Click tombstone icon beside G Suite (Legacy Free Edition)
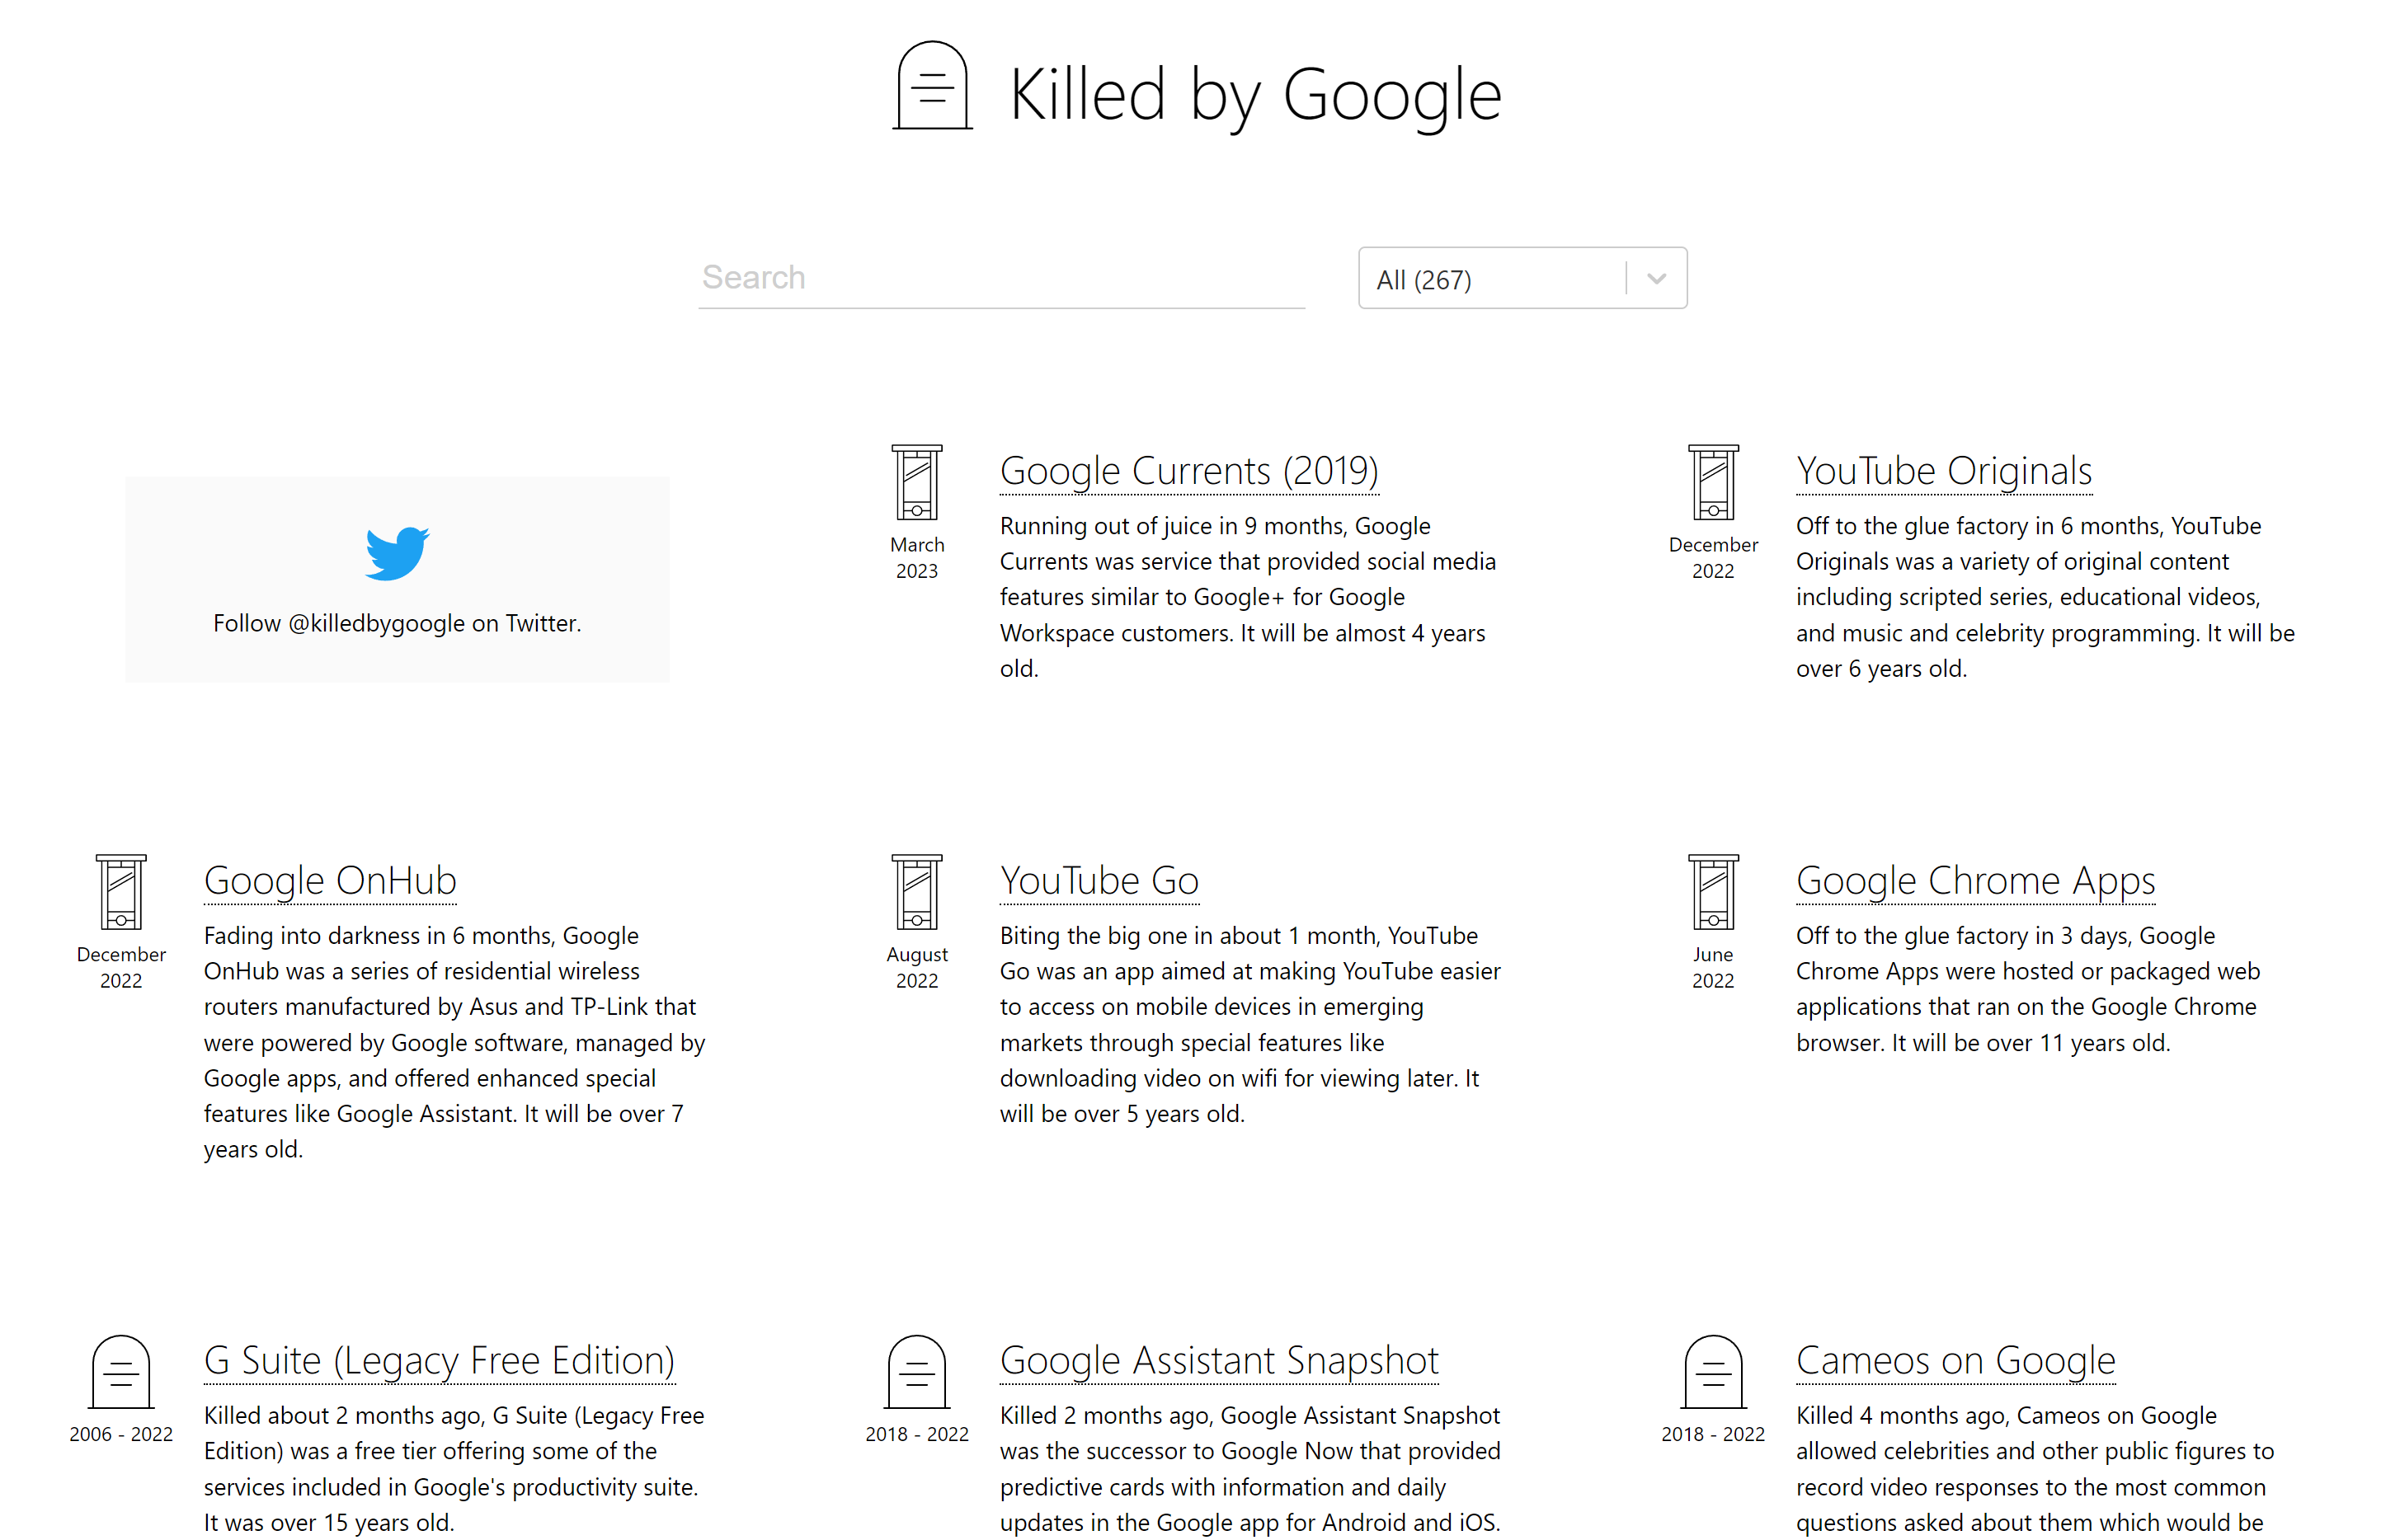The image size is (2400, 1540). coord(121,1371)
